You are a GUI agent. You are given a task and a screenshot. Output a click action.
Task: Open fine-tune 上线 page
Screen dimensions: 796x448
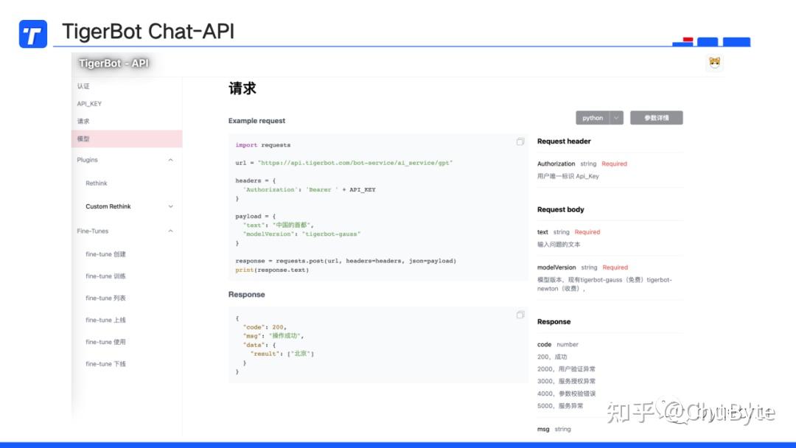point(105,320)
